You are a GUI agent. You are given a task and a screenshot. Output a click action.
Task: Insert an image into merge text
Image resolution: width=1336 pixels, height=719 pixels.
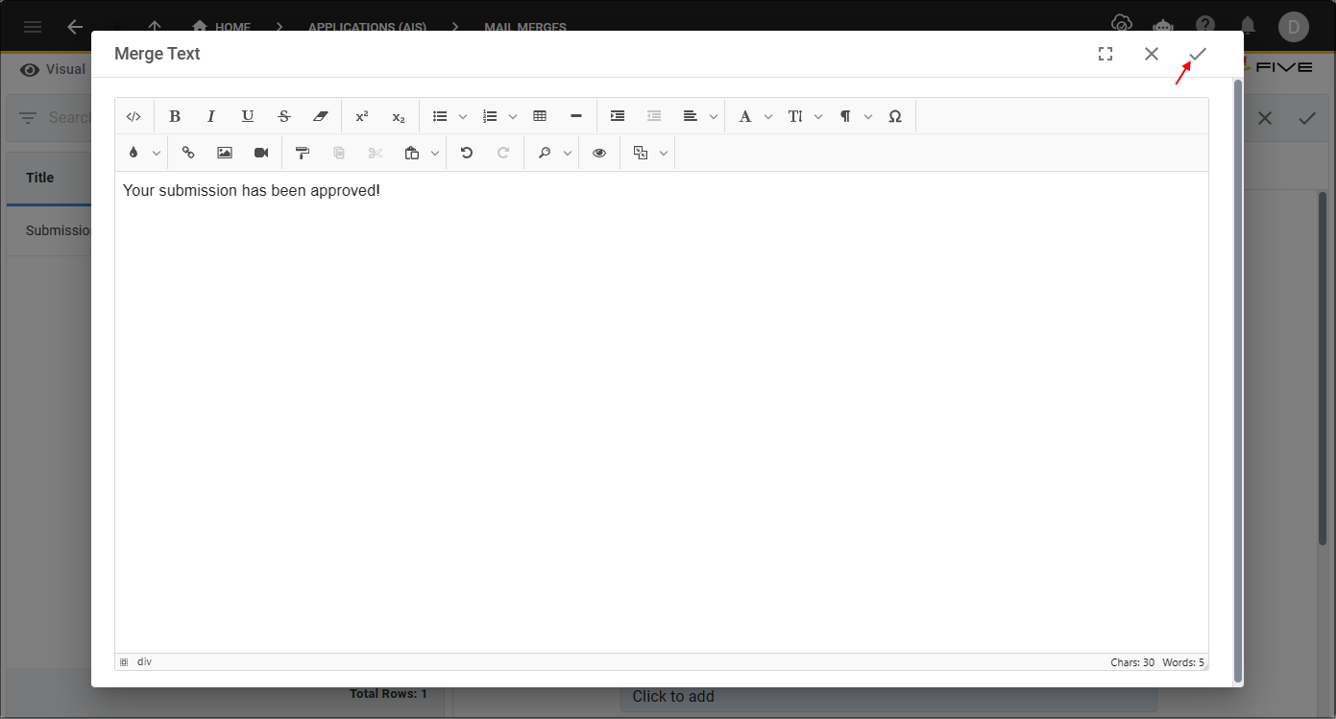coord(225,153)
